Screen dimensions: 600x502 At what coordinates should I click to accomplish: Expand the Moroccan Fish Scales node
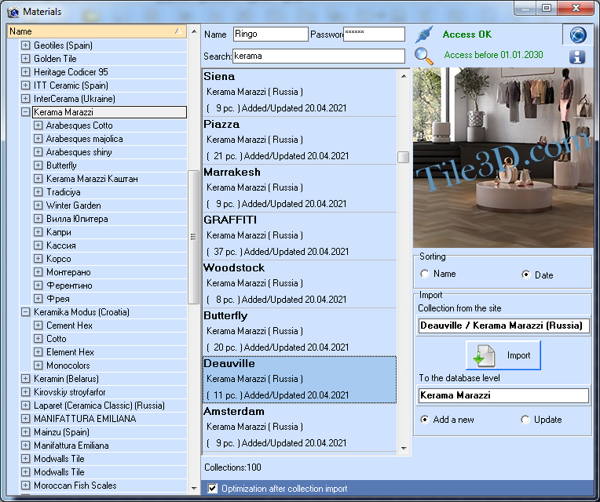coord(26,486)
